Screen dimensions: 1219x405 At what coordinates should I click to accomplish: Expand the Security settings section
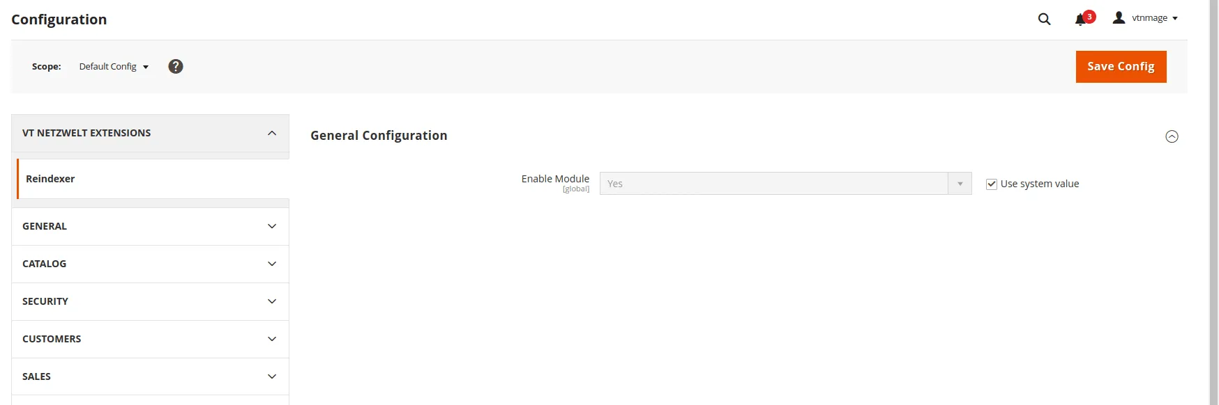(150, 301)
